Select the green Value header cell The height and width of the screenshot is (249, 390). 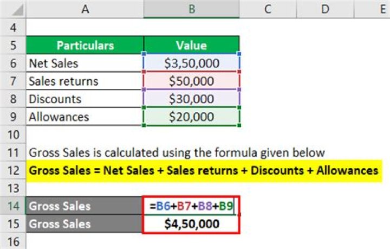click(x=191, y=45)
